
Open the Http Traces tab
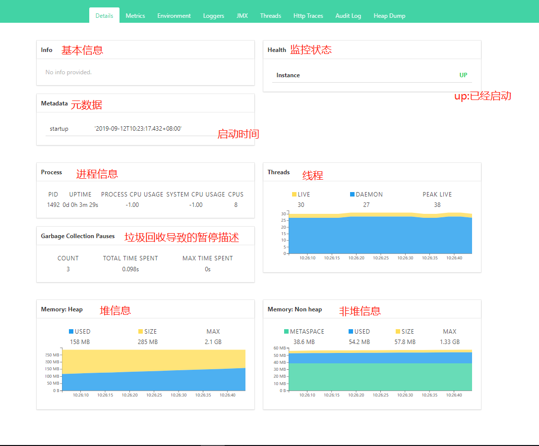308,16
